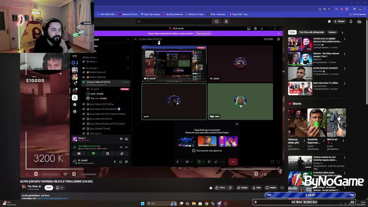Expand Discord server name dropdown
368x207 pixels.
pos(128,39)
